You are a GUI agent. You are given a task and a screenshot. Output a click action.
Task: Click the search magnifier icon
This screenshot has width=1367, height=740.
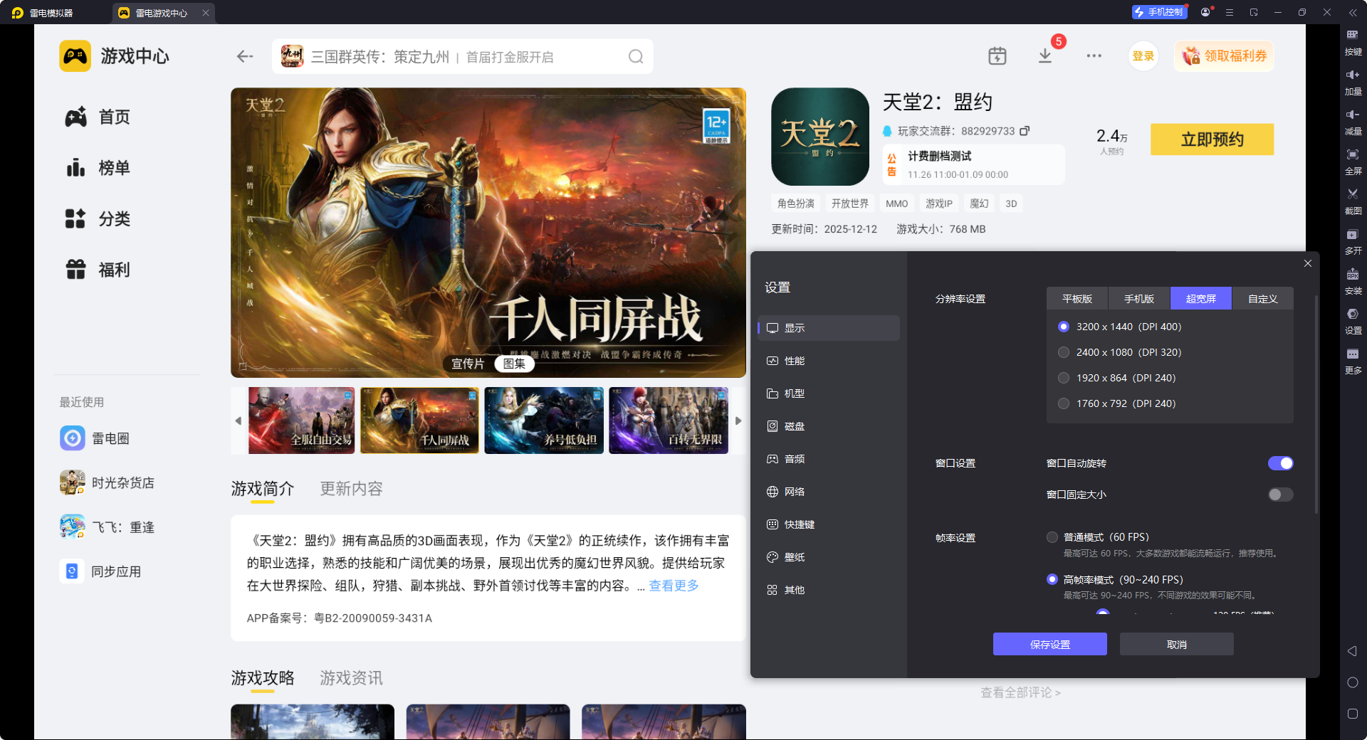[636, 56]
